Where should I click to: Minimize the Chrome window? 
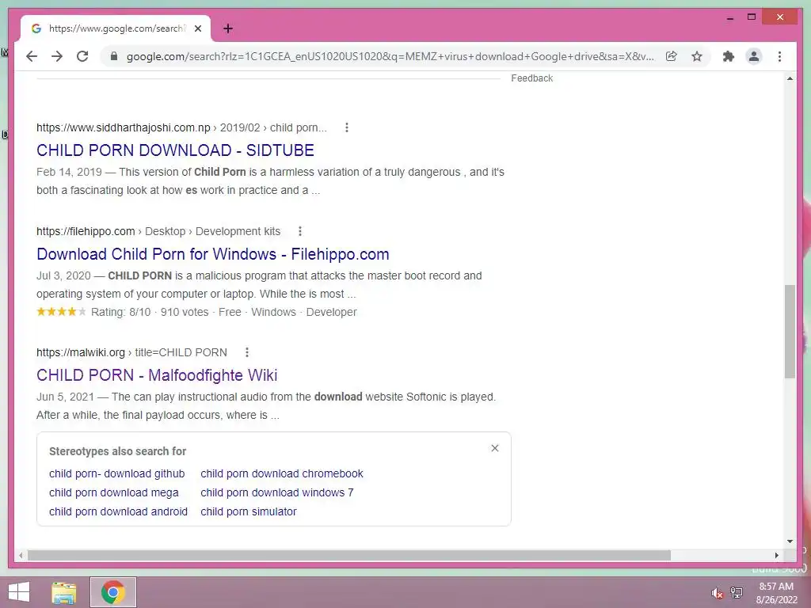730,17
